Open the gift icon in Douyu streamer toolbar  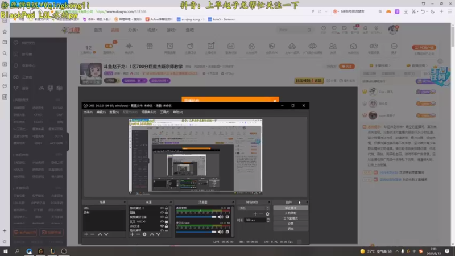point(150,46)
